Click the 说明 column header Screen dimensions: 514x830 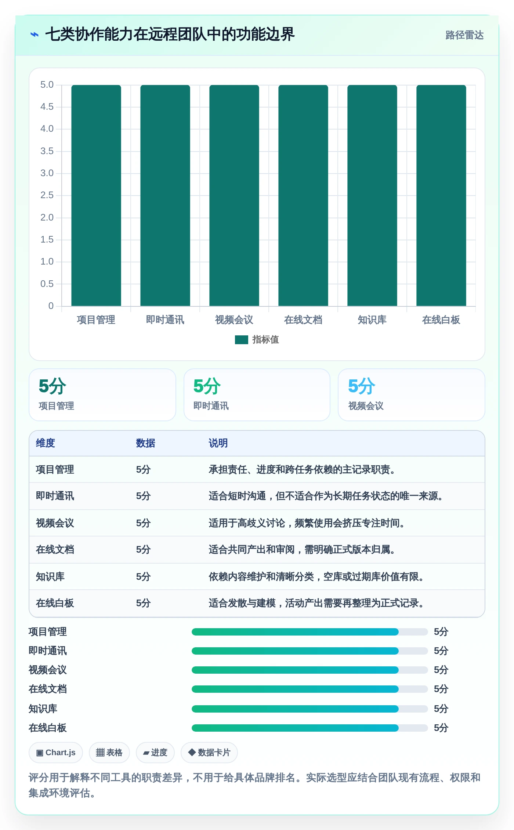point(218,443)
